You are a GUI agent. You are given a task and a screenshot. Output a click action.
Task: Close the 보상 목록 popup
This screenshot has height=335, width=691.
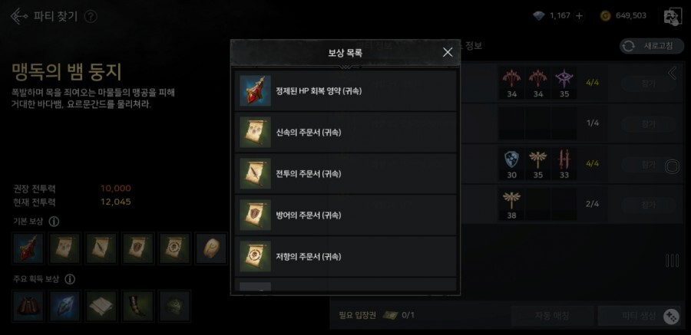(x=448, y=52)
